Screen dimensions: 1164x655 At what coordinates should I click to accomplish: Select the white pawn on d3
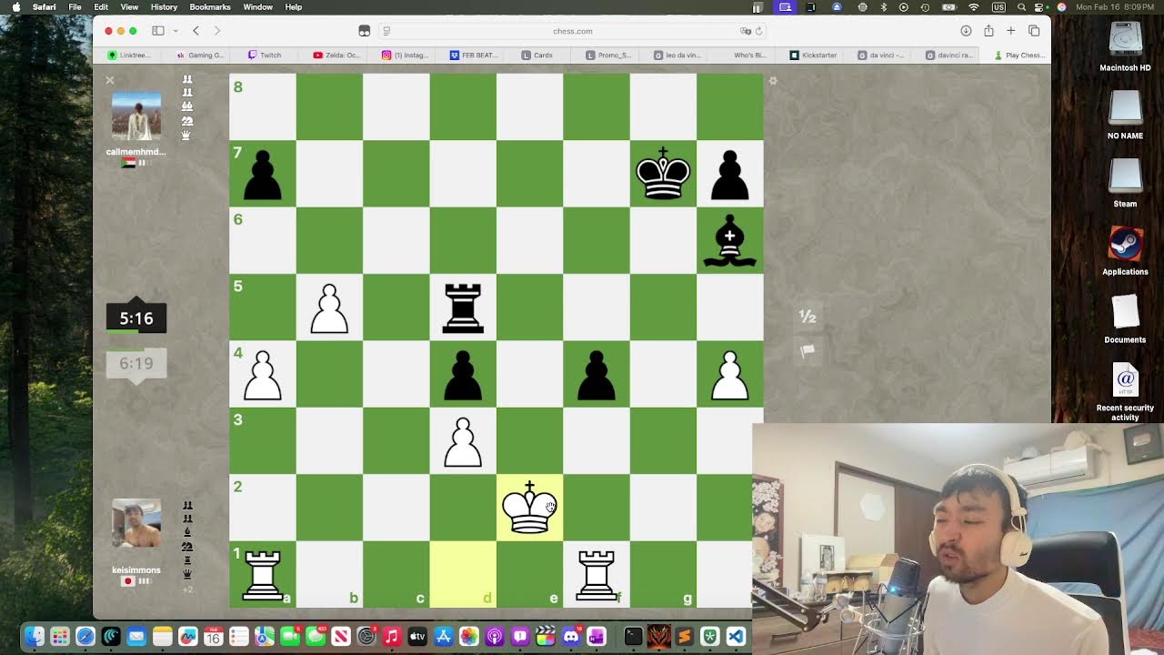tap(463, 441)
